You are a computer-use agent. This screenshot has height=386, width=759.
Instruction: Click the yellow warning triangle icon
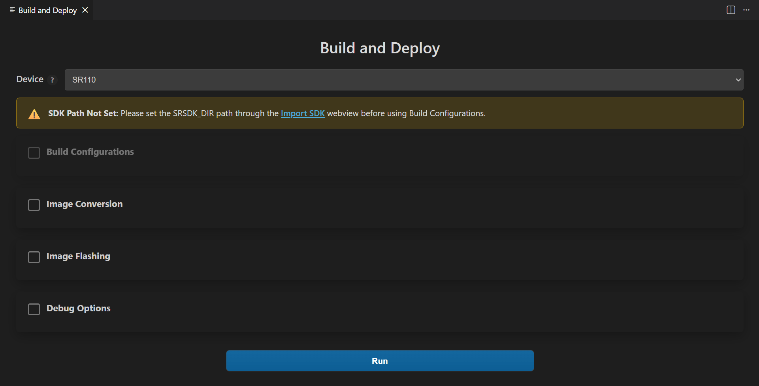point(34,114)
